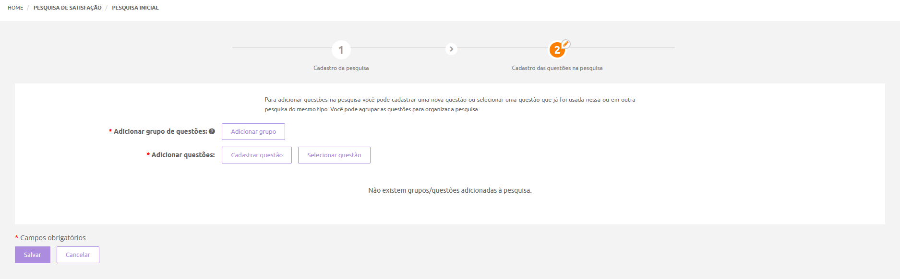Click the 'Campos obrigatórios' note
This screenshot has width=900, height=279.
(x=53, y=238)
